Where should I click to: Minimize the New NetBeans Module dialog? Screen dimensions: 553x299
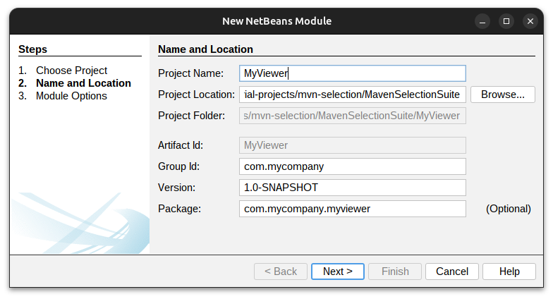point(481,21)
